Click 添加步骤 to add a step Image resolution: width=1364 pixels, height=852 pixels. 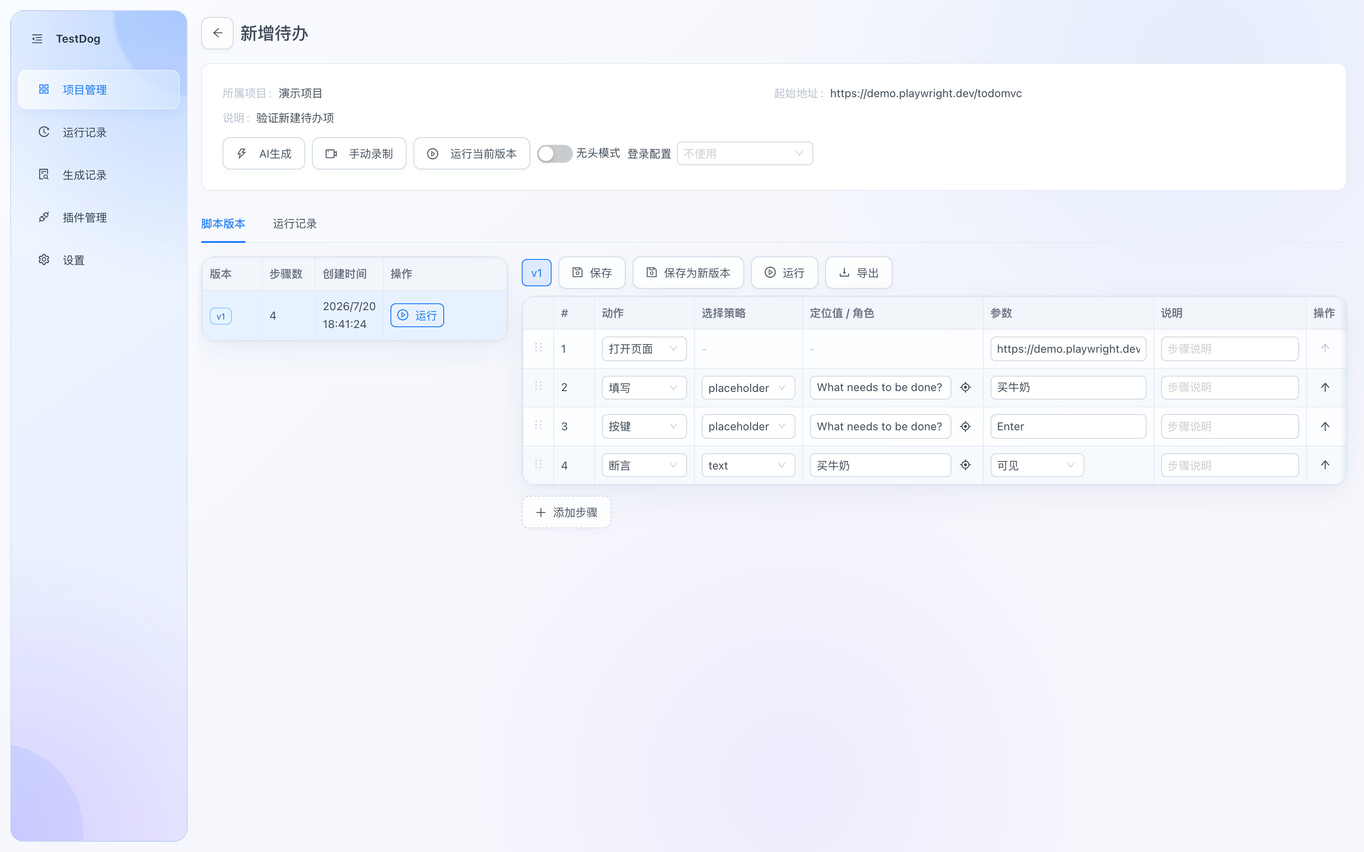[566, 512]
